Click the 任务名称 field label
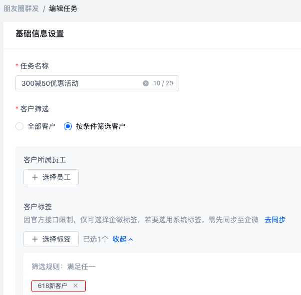The height and width of the screenshot is (295, 301). point(34,66)
